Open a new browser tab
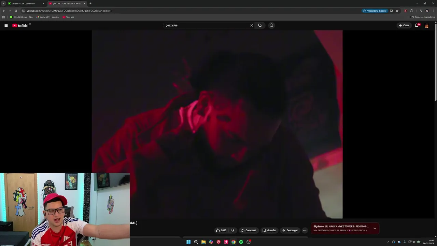Viewport: 437px width, 246px height. coord(90,3)
